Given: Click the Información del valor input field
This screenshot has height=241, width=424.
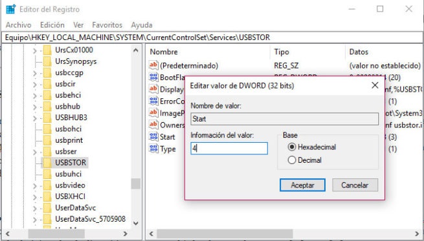Looking at the screenshot, I should [x=229, y=149].
